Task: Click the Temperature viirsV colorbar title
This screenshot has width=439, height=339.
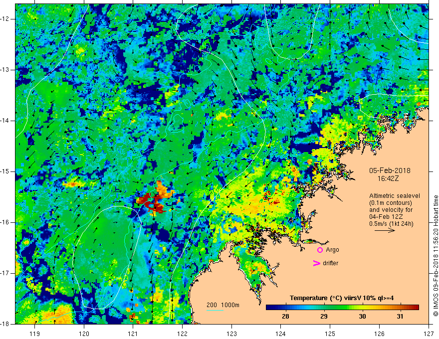Action: click(342, 298)
